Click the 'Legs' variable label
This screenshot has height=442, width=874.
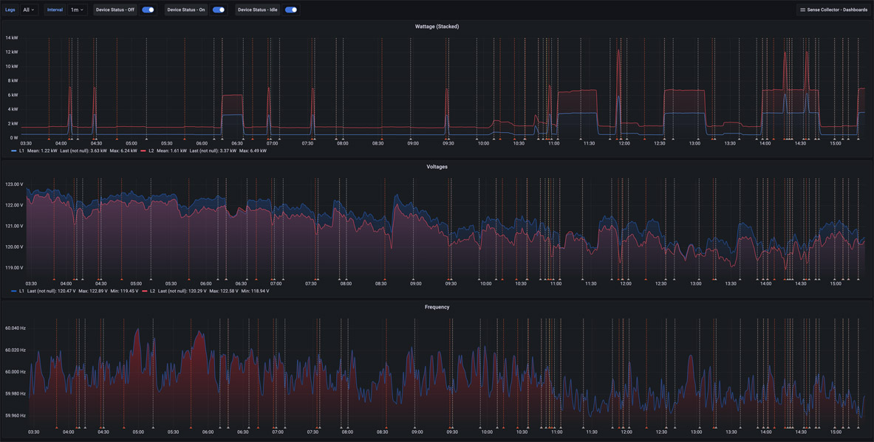10,10
